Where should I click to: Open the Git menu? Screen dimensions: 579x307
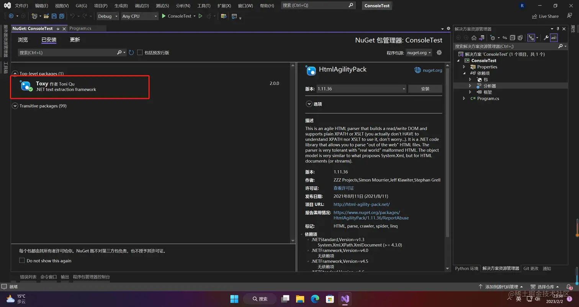(81, 6)
